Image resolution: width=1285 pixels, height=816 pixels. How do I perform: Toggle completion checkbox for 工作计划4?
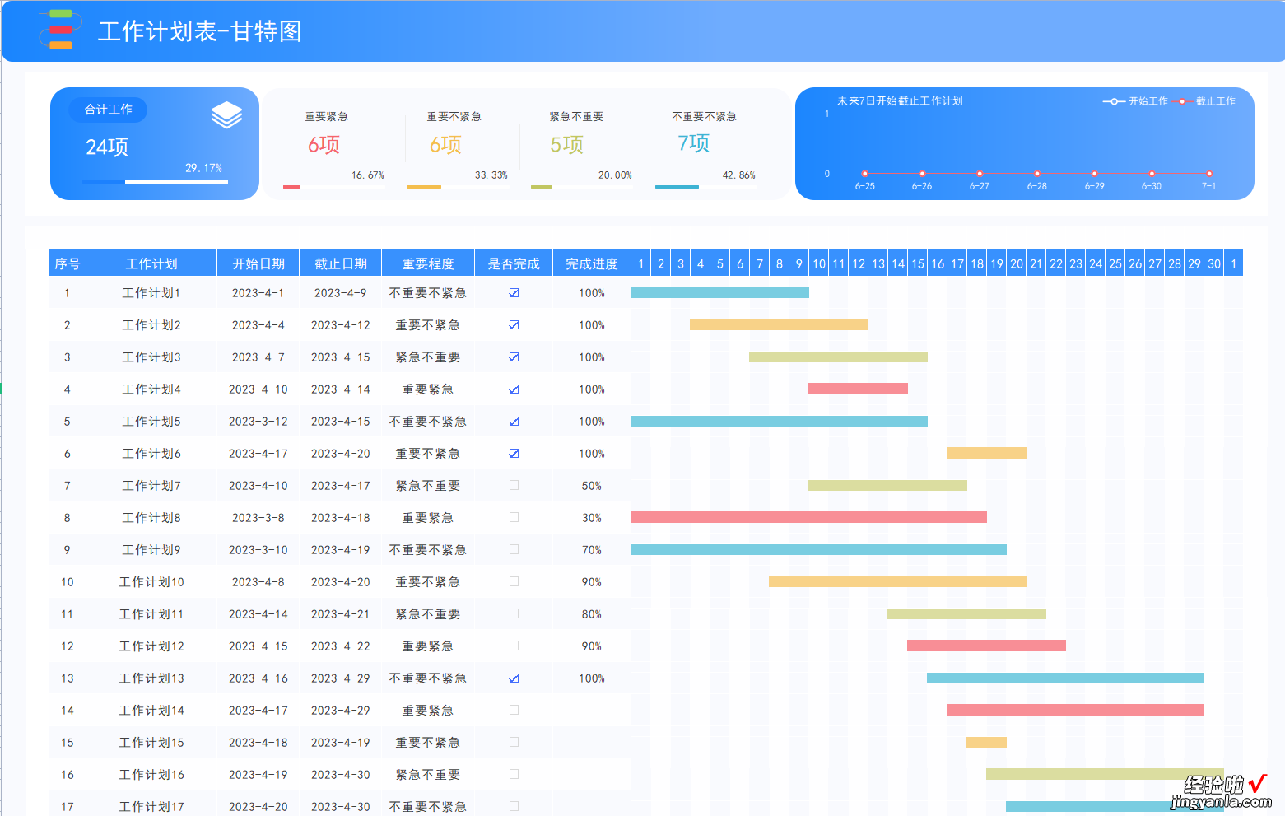click(514, 389)
